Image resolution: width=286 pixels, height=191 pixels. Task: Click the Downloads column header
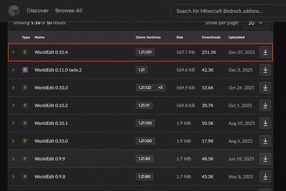click(x=211, y=37)
